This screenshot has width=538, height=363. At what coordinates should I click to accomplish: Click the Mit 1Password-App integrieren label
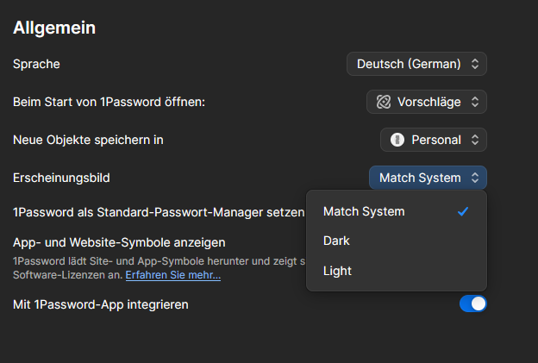point(101,304)
